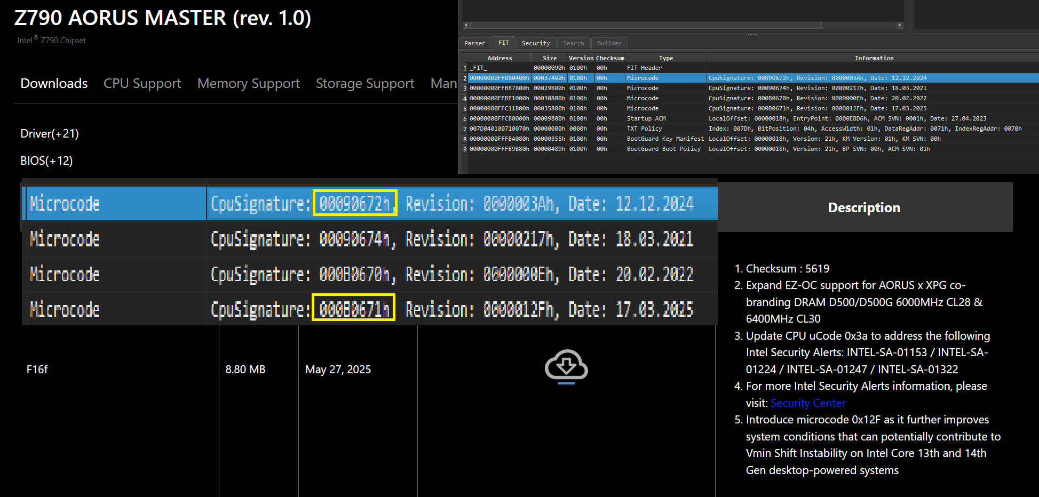1039x497 pixels.
Task: Switch to the Search tab
Action: [574, 43]
